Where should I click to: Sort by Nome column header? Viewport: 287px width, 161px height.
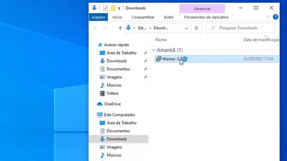point(161,40)
